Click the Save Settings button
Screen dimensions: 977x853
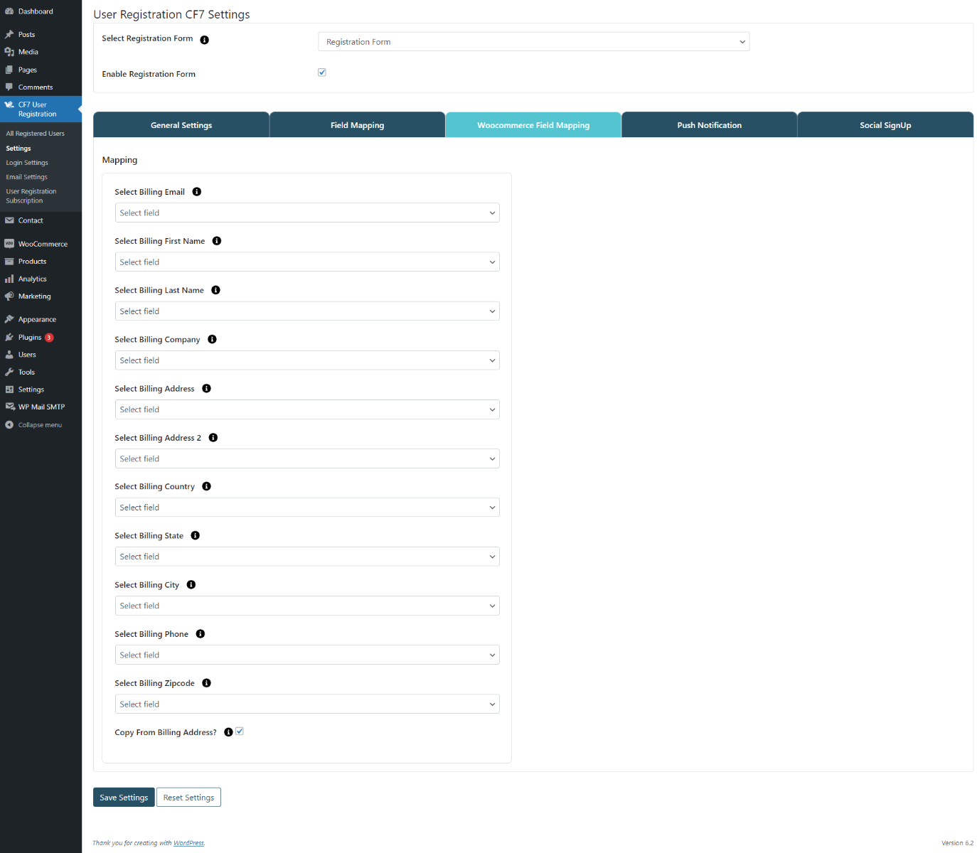(124, 798)
